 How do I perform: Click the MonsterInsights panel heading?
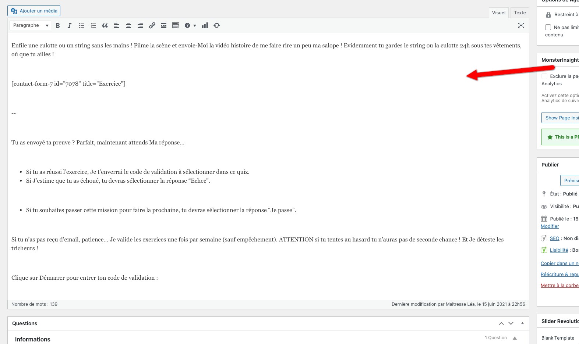(560, 60)
